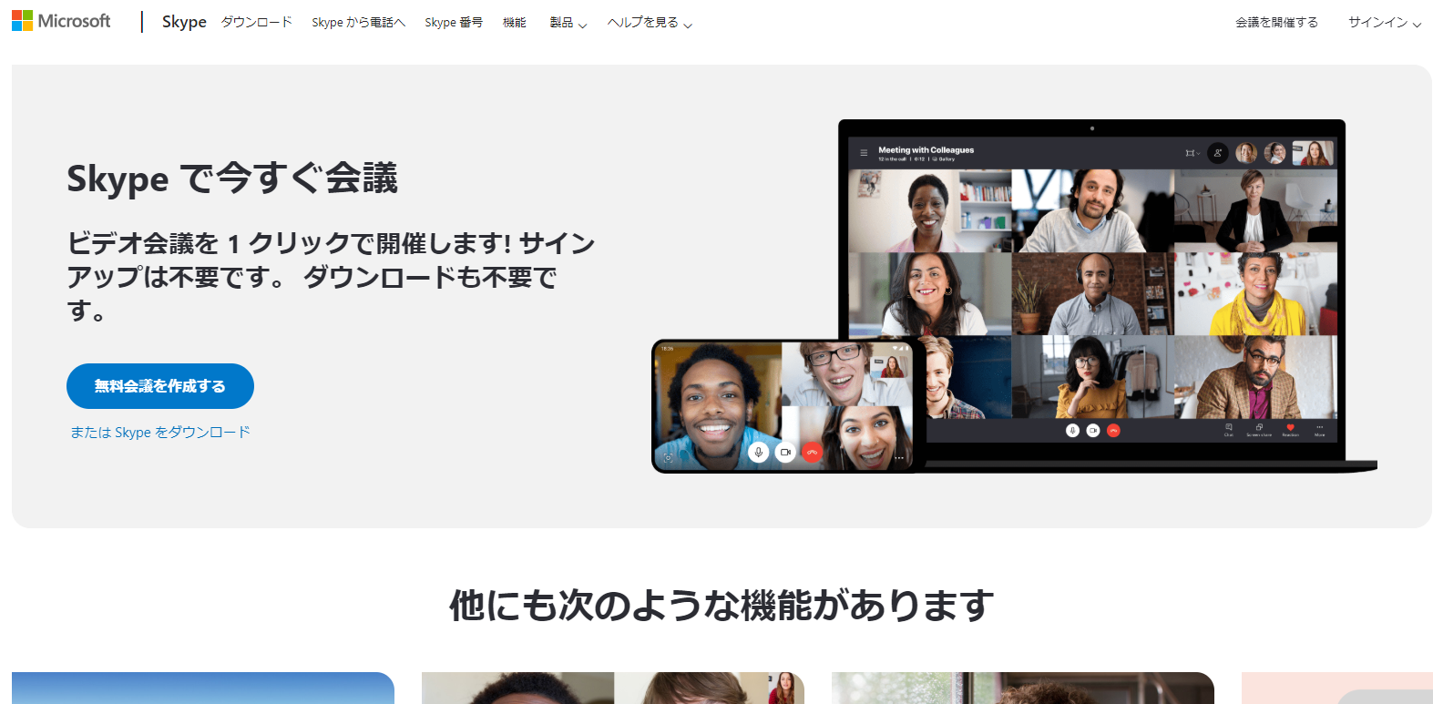Click the Screen share icon on the laptop screen
This screenshot has width=1433, height=704.
pos(1259,427)
